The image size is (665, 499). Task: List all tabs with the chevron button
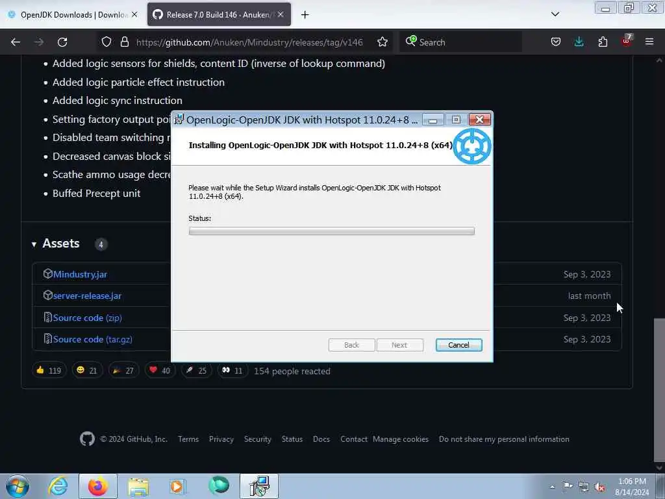(x=555, y=14)
